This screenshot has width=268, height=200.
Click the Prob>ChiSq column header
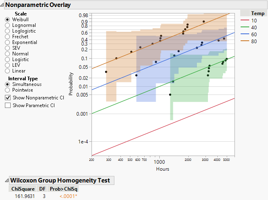64,189
